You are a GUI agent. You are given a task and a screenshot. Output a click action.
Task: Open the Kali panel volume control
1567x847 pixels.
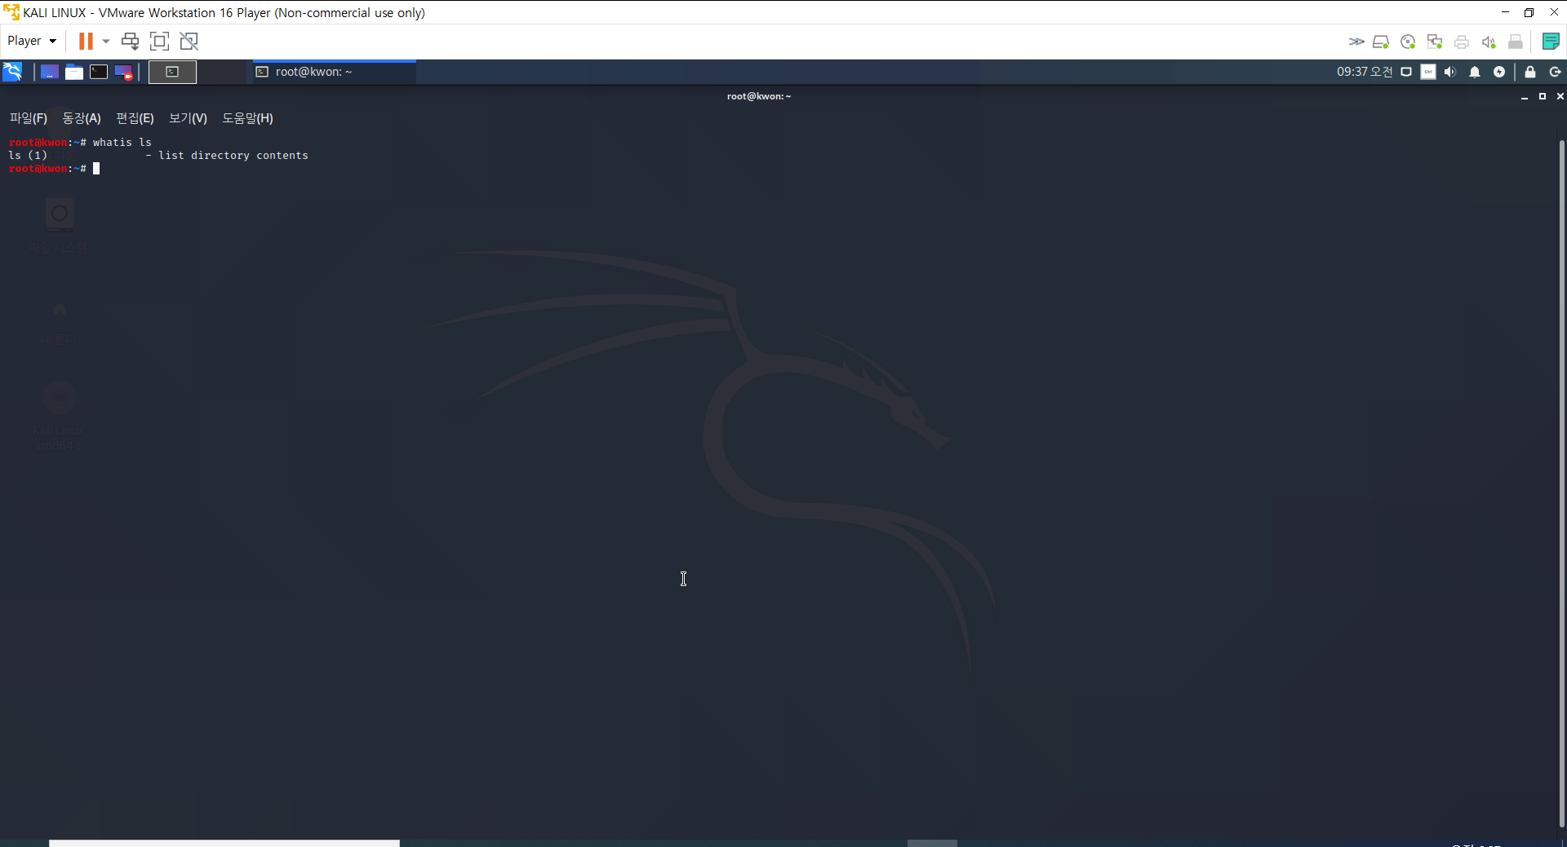[1450, 72]
